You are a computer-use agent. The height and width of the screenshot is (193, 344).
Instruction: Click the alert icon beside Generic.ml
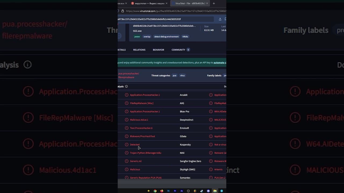point(127,161)
